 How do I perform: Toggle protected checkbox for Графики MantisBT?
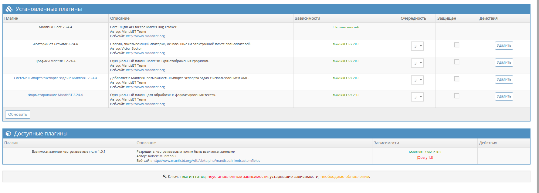pos(456,62)
